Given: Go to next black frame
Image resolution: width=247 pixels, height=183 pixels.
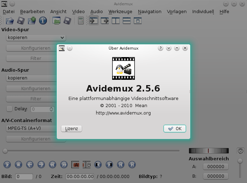Looking at the screenshot, I should click(x=109, y=165).
